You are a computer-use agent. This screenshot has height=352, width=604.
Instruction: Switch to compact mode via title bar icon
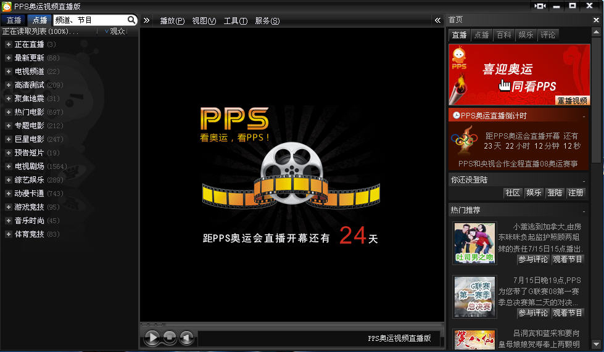[x=540, y=6]
